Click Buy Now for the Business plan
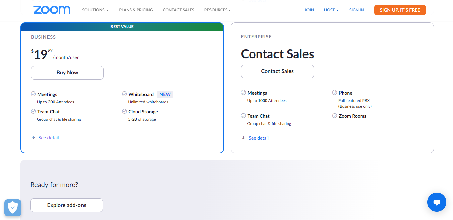This screenshot has width=453, height=220. click(67, 73)
